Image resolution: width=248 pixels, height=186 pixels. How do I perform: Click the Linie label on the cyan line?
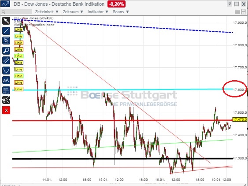pos(19,89)
